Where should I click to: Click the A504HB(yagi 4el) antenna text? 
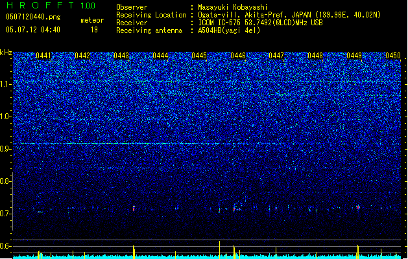(229, 30)
